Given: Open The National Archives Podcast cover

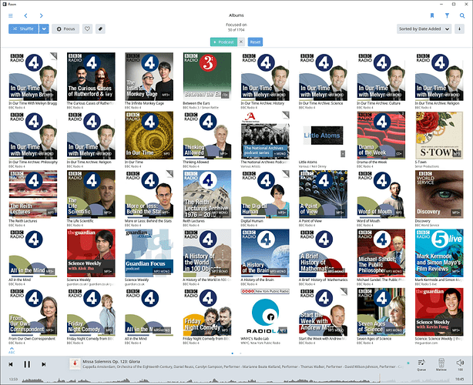Looking at the screenshot, I should click(265, 136).
